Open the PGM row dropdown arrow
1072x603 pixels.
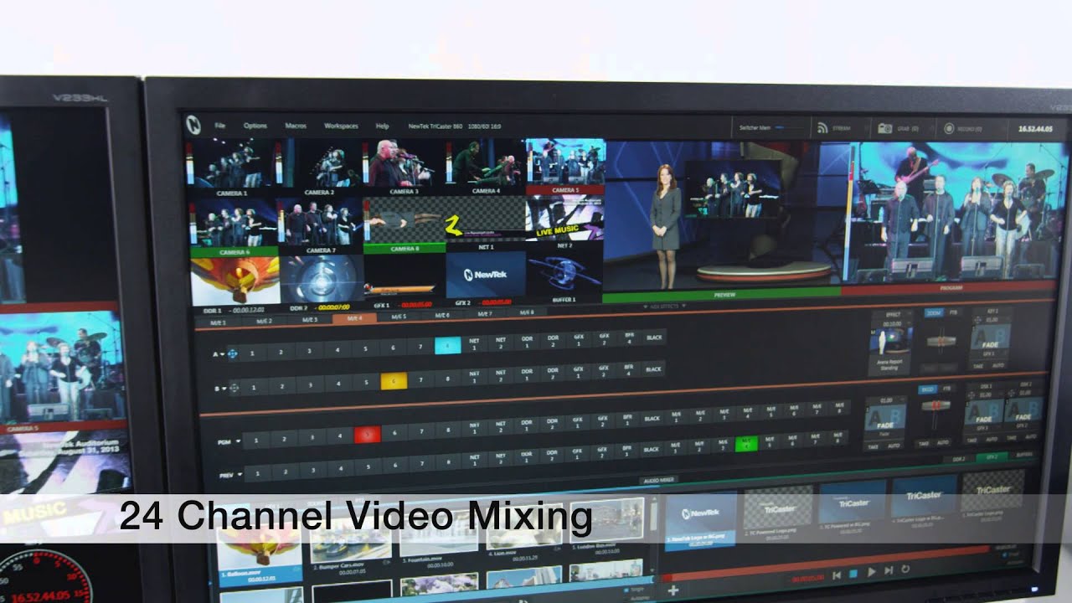(237, 441)
